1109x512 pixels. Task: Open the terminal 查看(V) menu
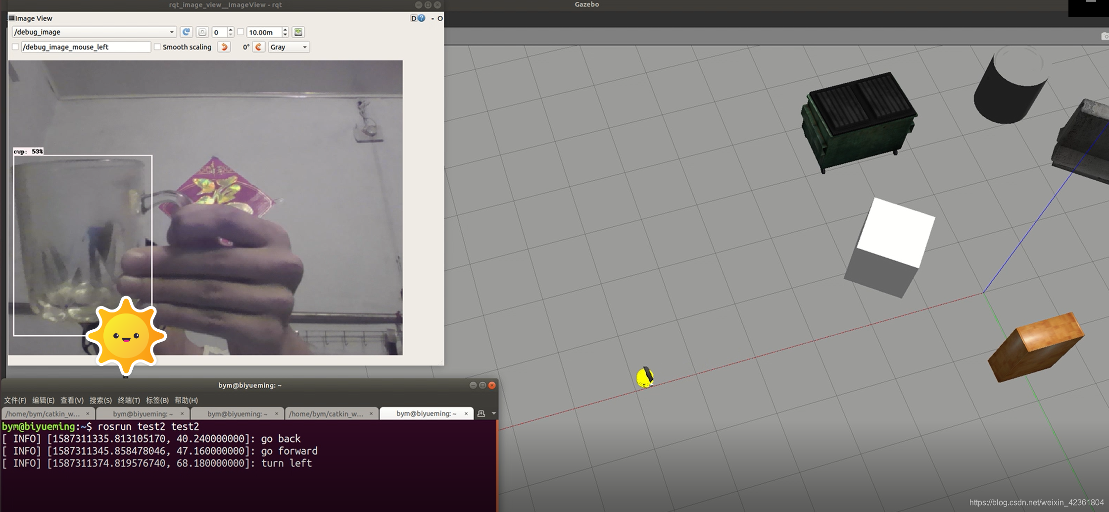click(x=72, y=400)
